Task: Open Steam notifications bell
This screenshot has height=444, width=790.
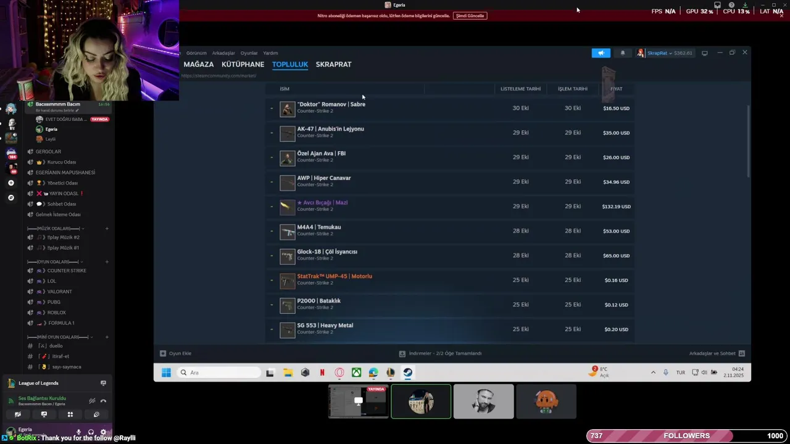Action: tap(623, 53)
